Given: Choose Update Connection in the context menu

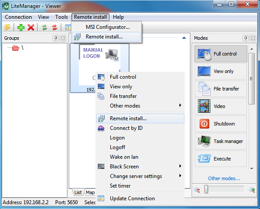Looking at the screenshot, I should 140,199.
